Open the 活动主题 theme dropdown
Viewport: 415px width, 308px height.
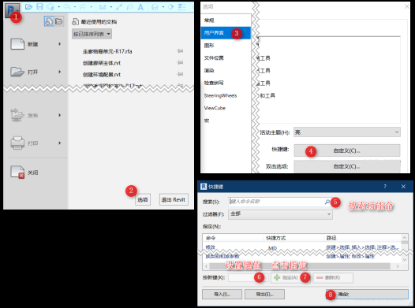tap(347, 132)
